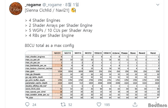Image resolution: width=168 pixels, height=108 pixels.
Task: Click the 8월 1일 tweet date
Action: coord(72,5)
